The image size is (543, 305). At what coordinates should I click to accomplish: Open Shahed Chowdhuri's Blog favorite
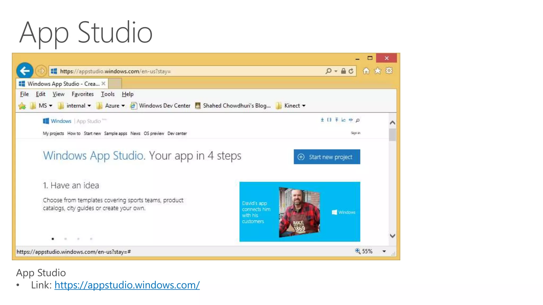pos(233,106)
